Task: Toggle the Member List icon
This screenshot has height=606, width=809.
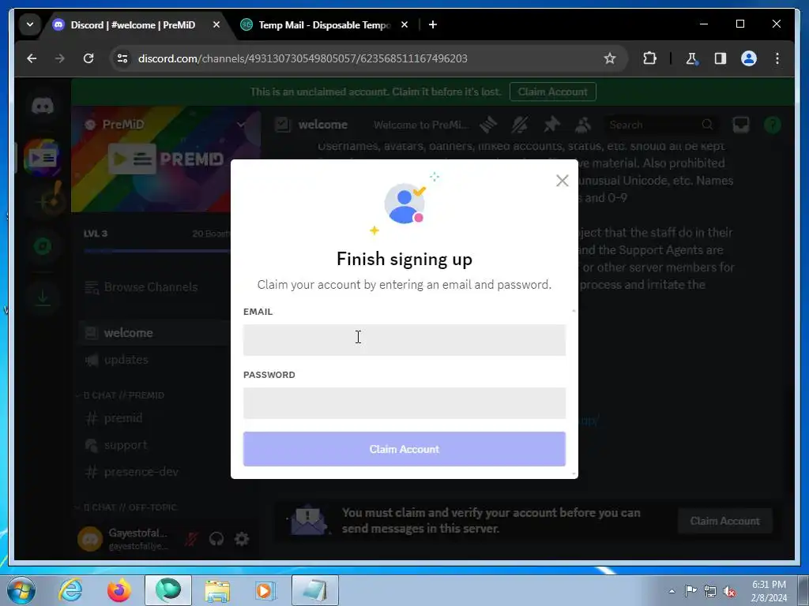Action: (583, 124)
